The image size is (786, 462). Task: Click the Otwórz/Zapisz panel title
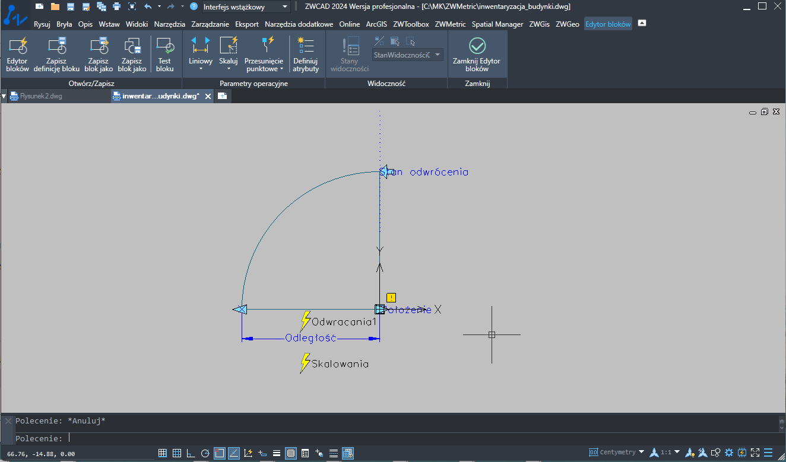coord(91,84)
